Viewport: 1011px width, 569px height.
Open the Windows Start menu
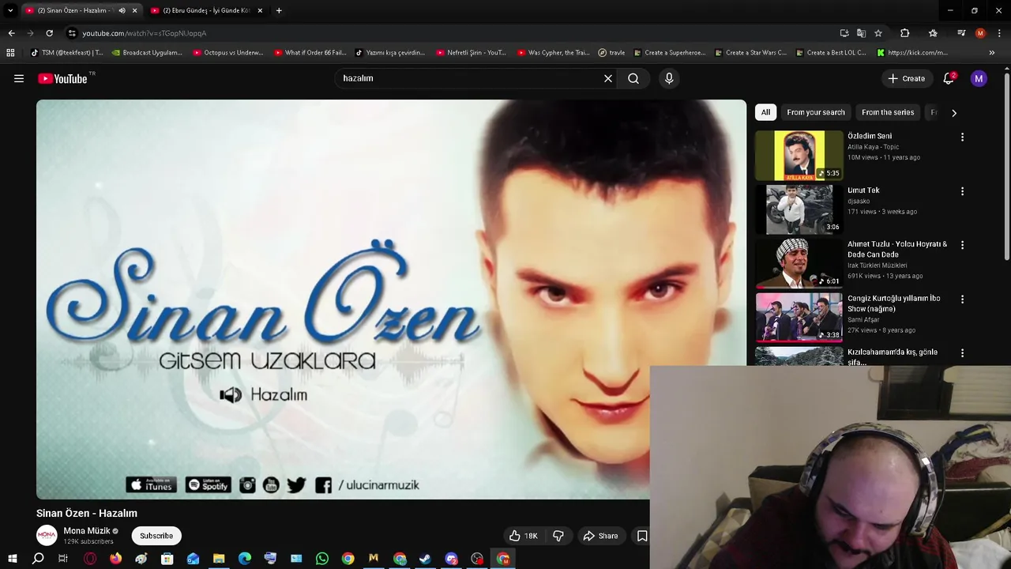(12, 559)
